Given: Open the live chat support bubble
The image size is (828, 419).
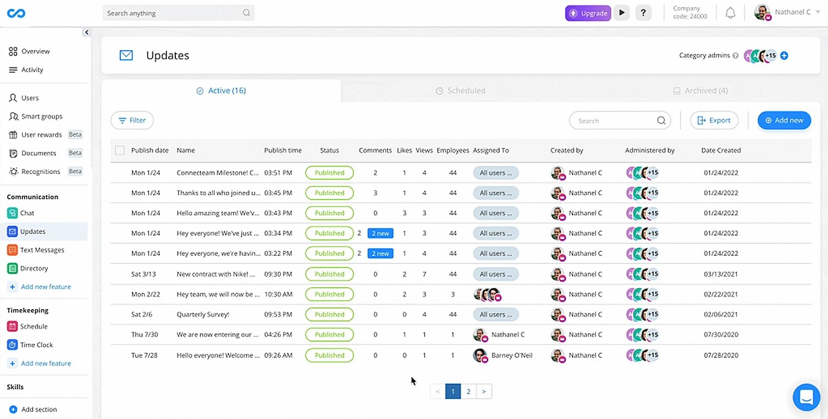Looking at the screenshot, I should 806,397.
